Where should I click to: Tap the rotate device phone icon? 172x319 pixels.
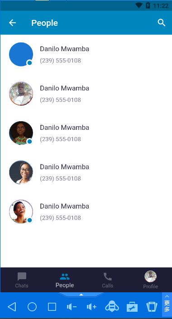click(152, 307)
